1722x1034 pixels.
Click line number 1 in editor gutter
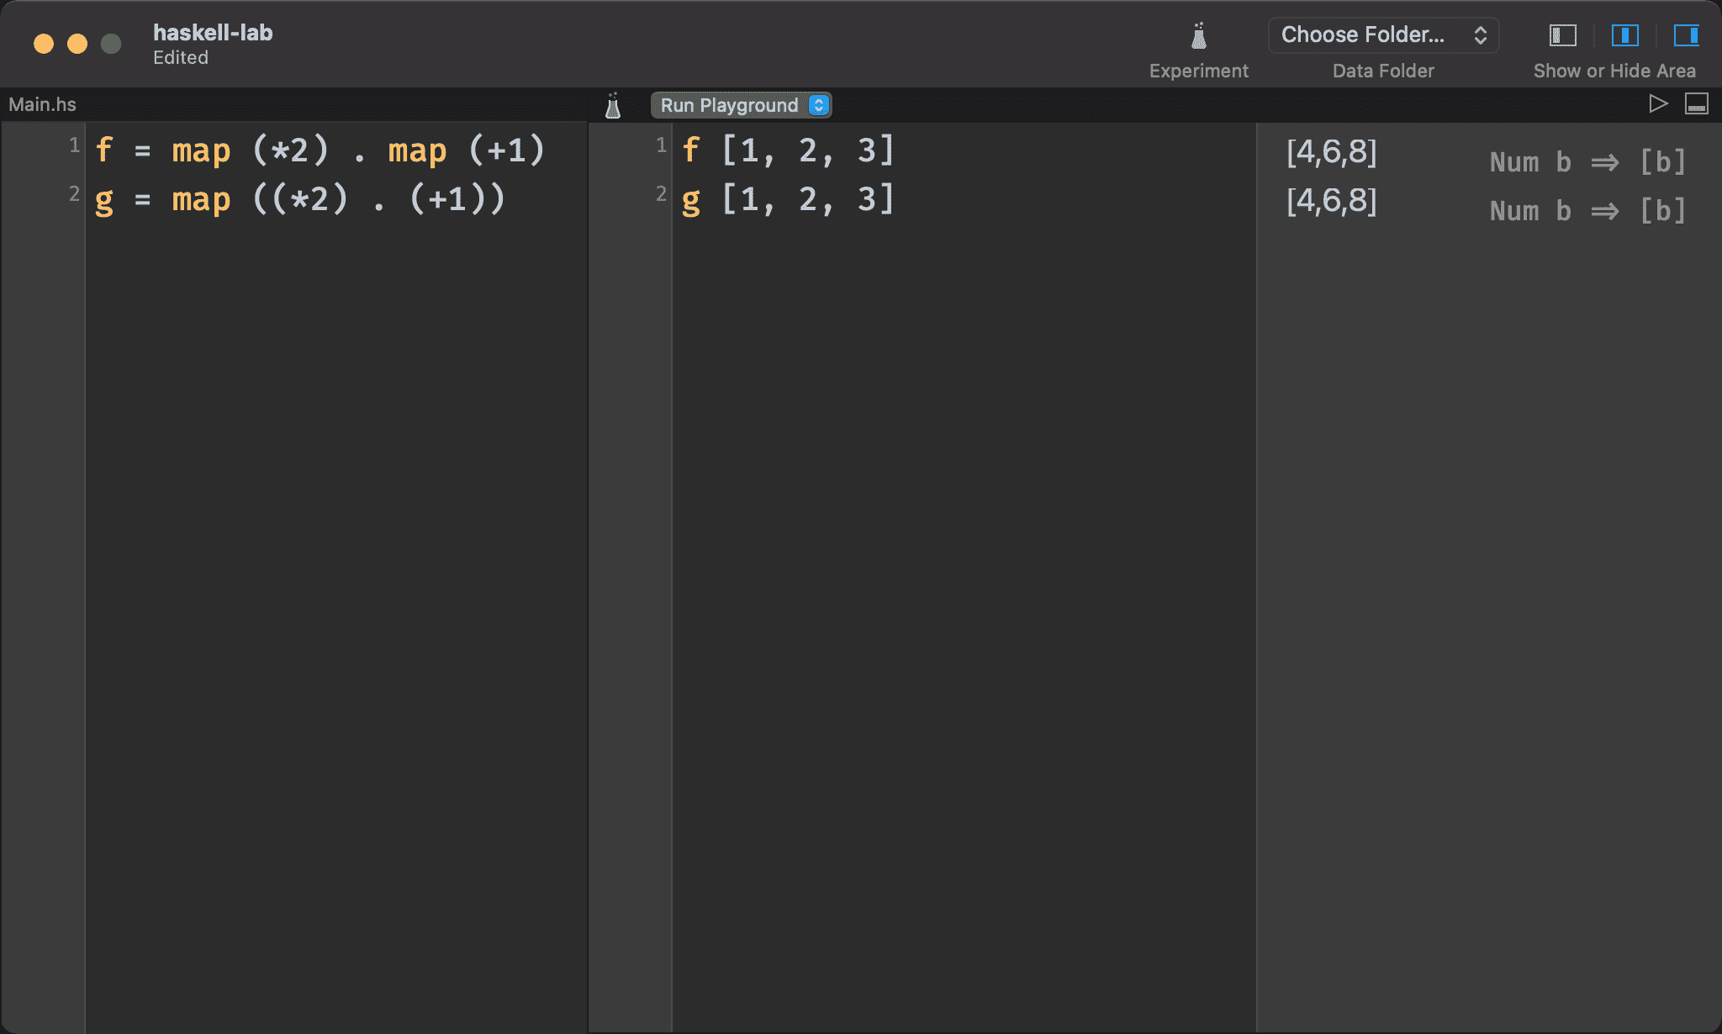[74, 145]
